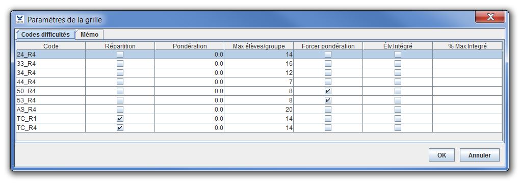519x185 pixels.
Task: Check Élv.Intégré for the 44_R4 row
Action: [x=398, y=82]
